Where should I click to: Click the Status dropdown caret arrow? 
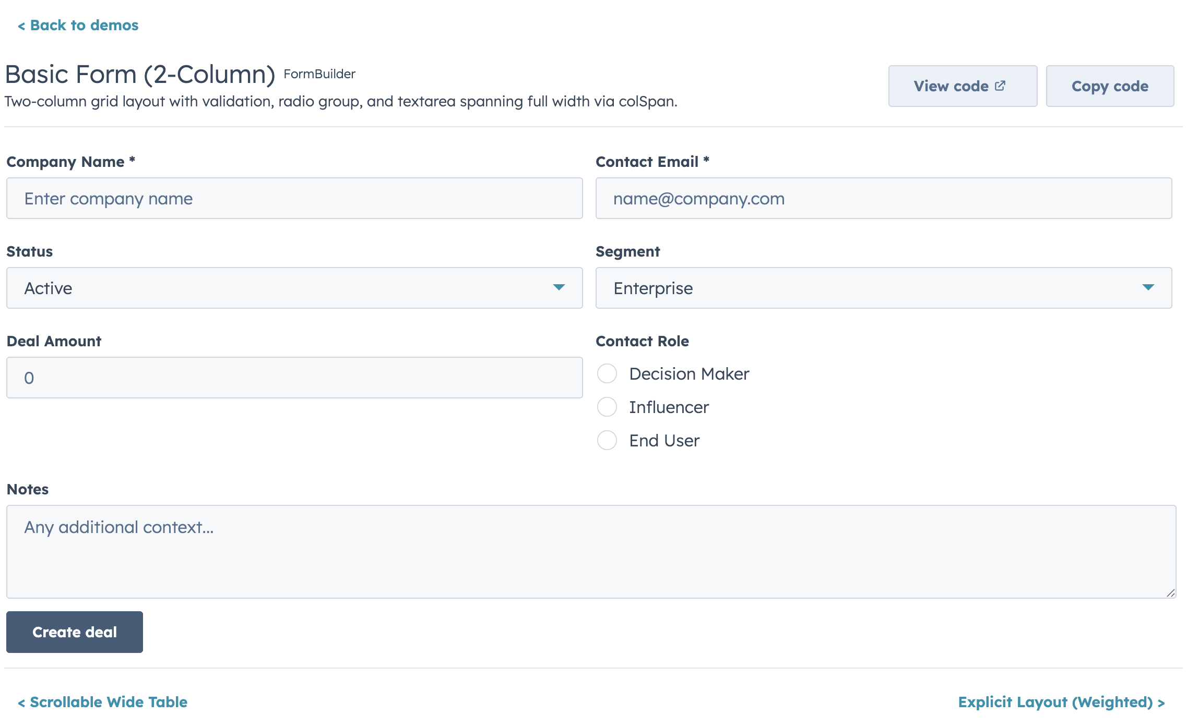559,287
